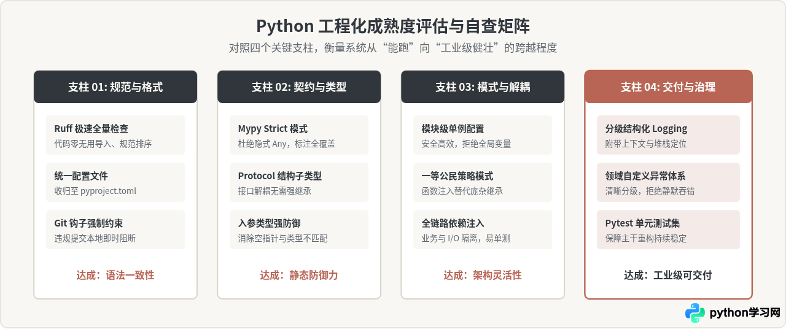Open the '统一配置文件' card
Viewport: 786px width, 329px height.
[x=115, y=182]
